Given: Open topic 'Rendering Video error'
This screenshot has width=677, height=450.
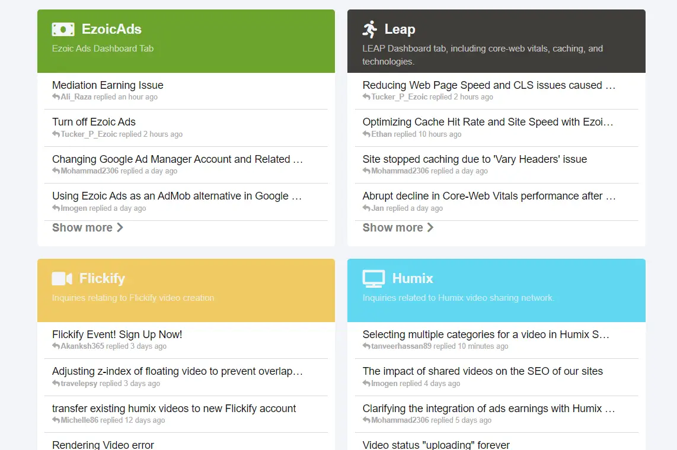Looking at the screenshot, I should (x=103, y=445).
